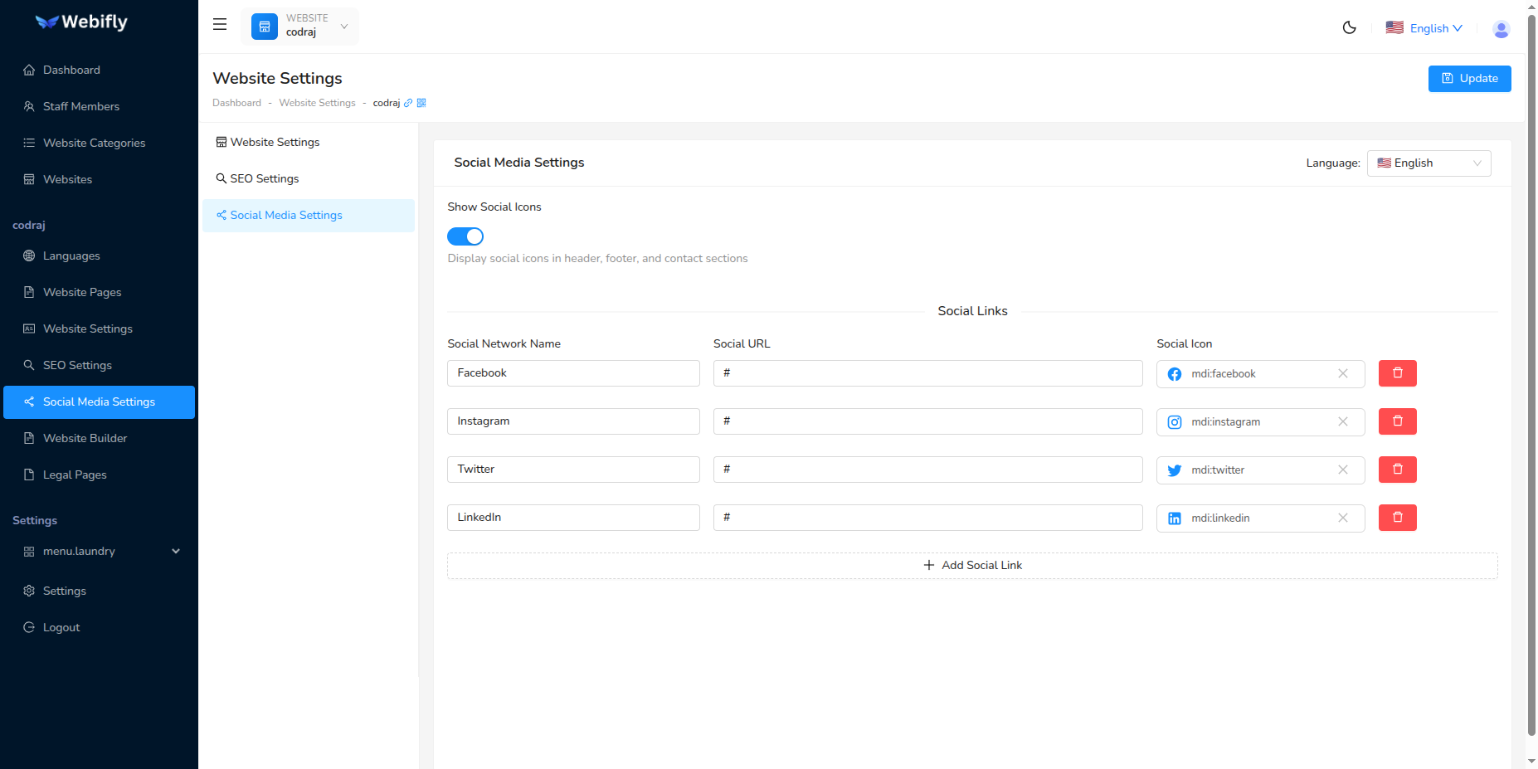Delete the LinkedIn social link row
This screenshot has height=769, width=1538.
coord(1397,518)
